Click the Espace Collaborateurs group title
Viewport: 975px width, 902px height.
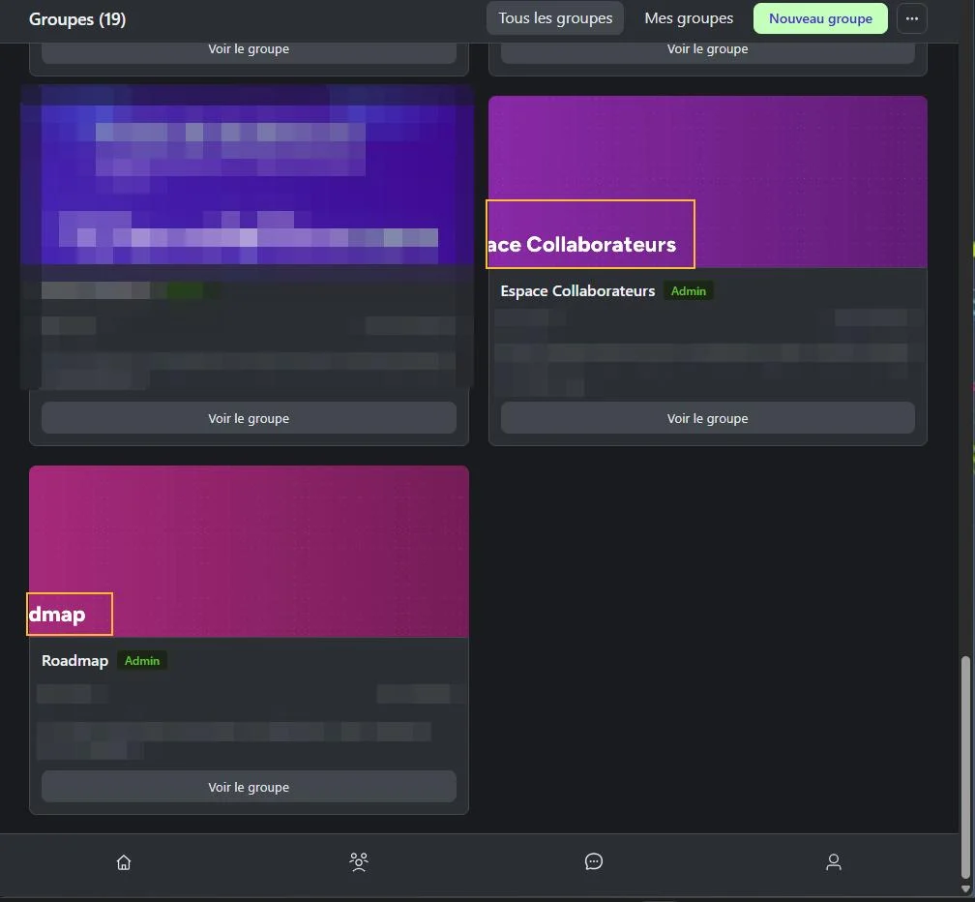(x=577, y=291)
